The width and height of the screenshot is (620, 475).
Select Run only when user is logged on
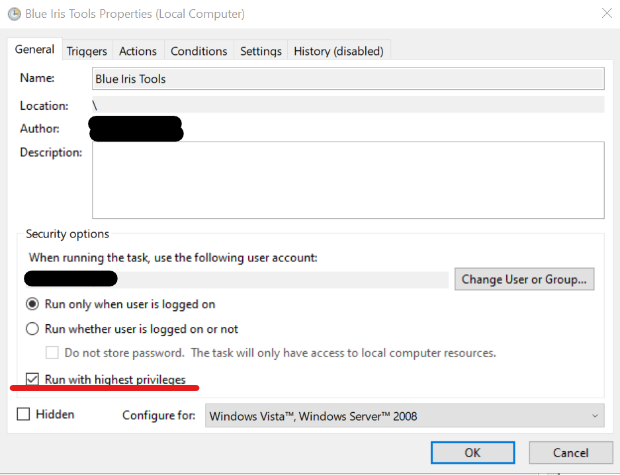(32, 304)
